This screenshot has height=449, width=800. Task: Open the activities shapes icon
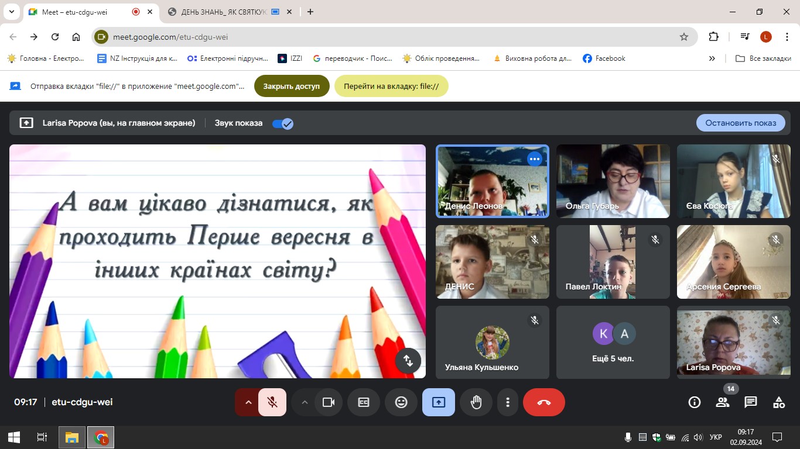tap(779, 402)
